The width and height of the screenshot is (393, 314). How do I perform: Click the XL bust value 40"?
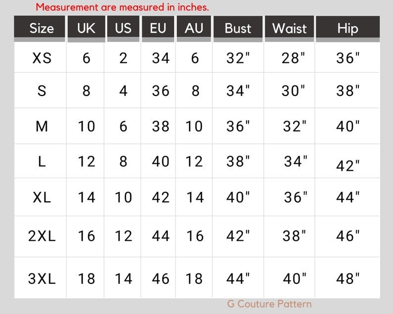click(238, 197)
